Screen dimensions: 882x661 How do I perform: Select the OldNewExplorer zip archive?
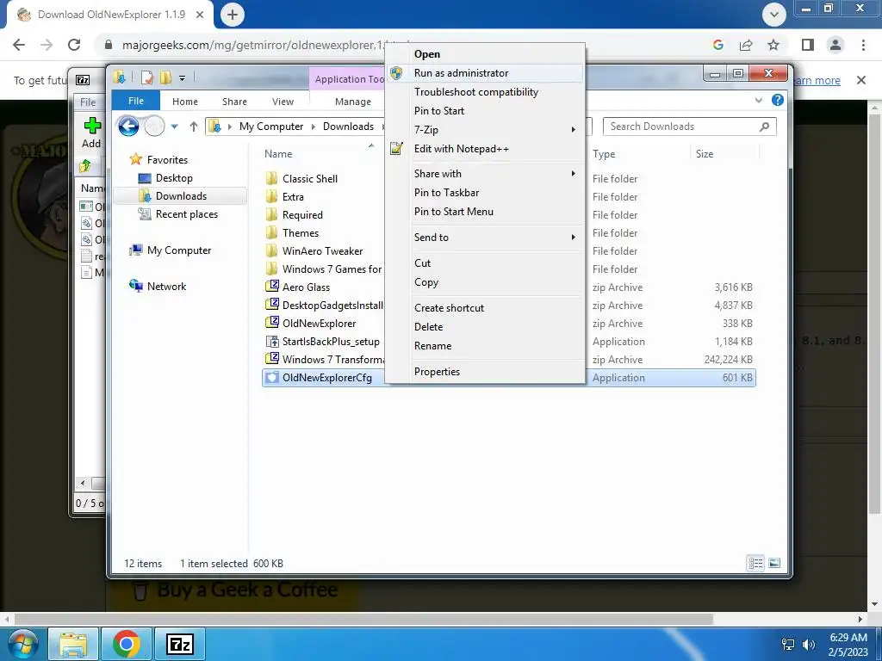tap(319, 324)
